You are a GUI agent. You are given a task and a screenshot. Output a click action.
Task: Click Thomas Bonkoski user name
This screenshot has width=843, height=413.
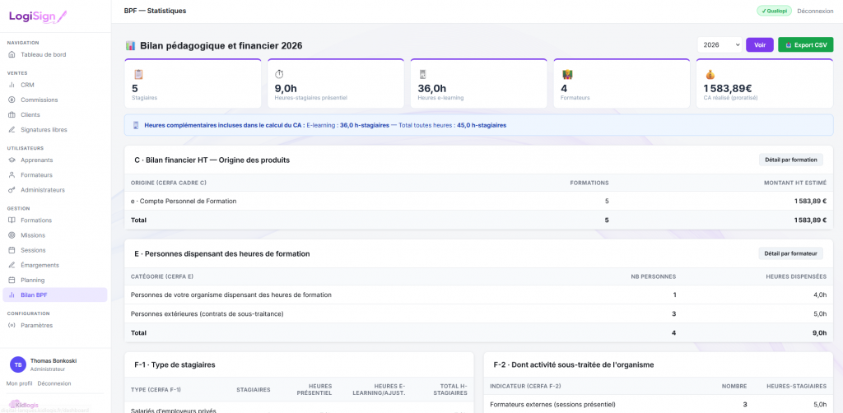tap(54, 361)
